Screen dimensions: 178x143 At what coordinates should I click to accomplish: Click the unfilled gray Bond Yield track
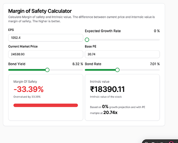[x=66, y=70]
